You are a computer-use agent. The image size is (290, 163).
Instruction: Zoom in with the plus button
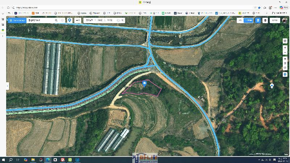point(285,48)
